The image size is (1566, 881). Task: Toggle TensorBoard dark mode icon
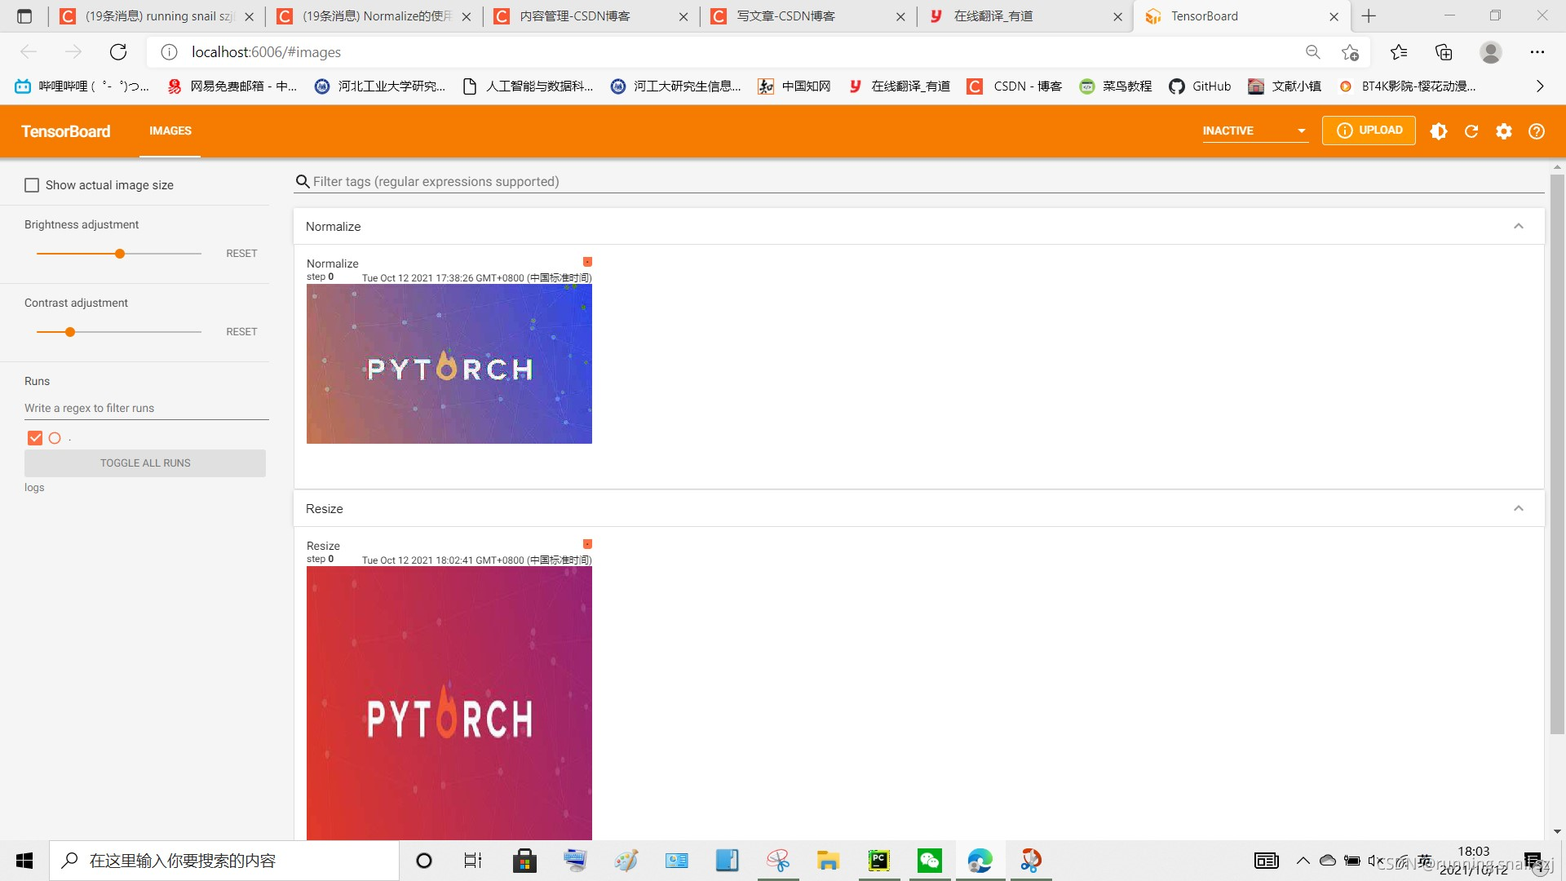tap(1439, 131)
